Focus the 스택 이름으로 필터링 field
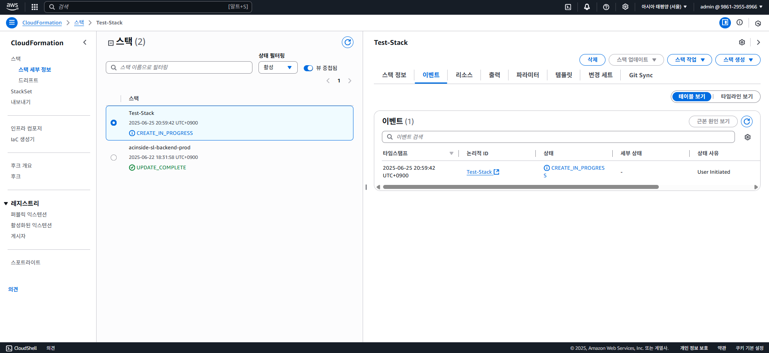The width and height of the screenshot is (769, 353). click(179, 67)
